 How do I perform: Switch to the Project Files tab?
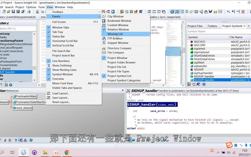[x=195, y=26]
